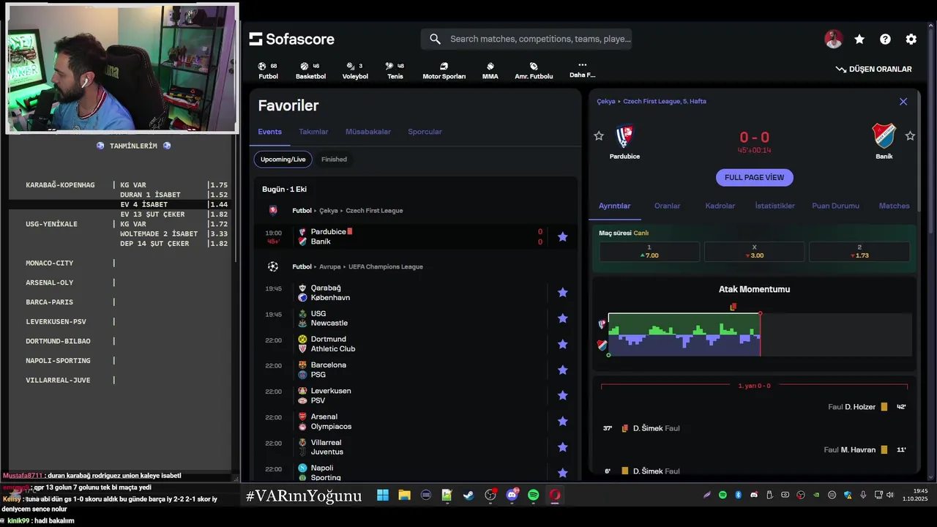
Task: Open Steam from taskbar
Action: [x=468, y=496]
